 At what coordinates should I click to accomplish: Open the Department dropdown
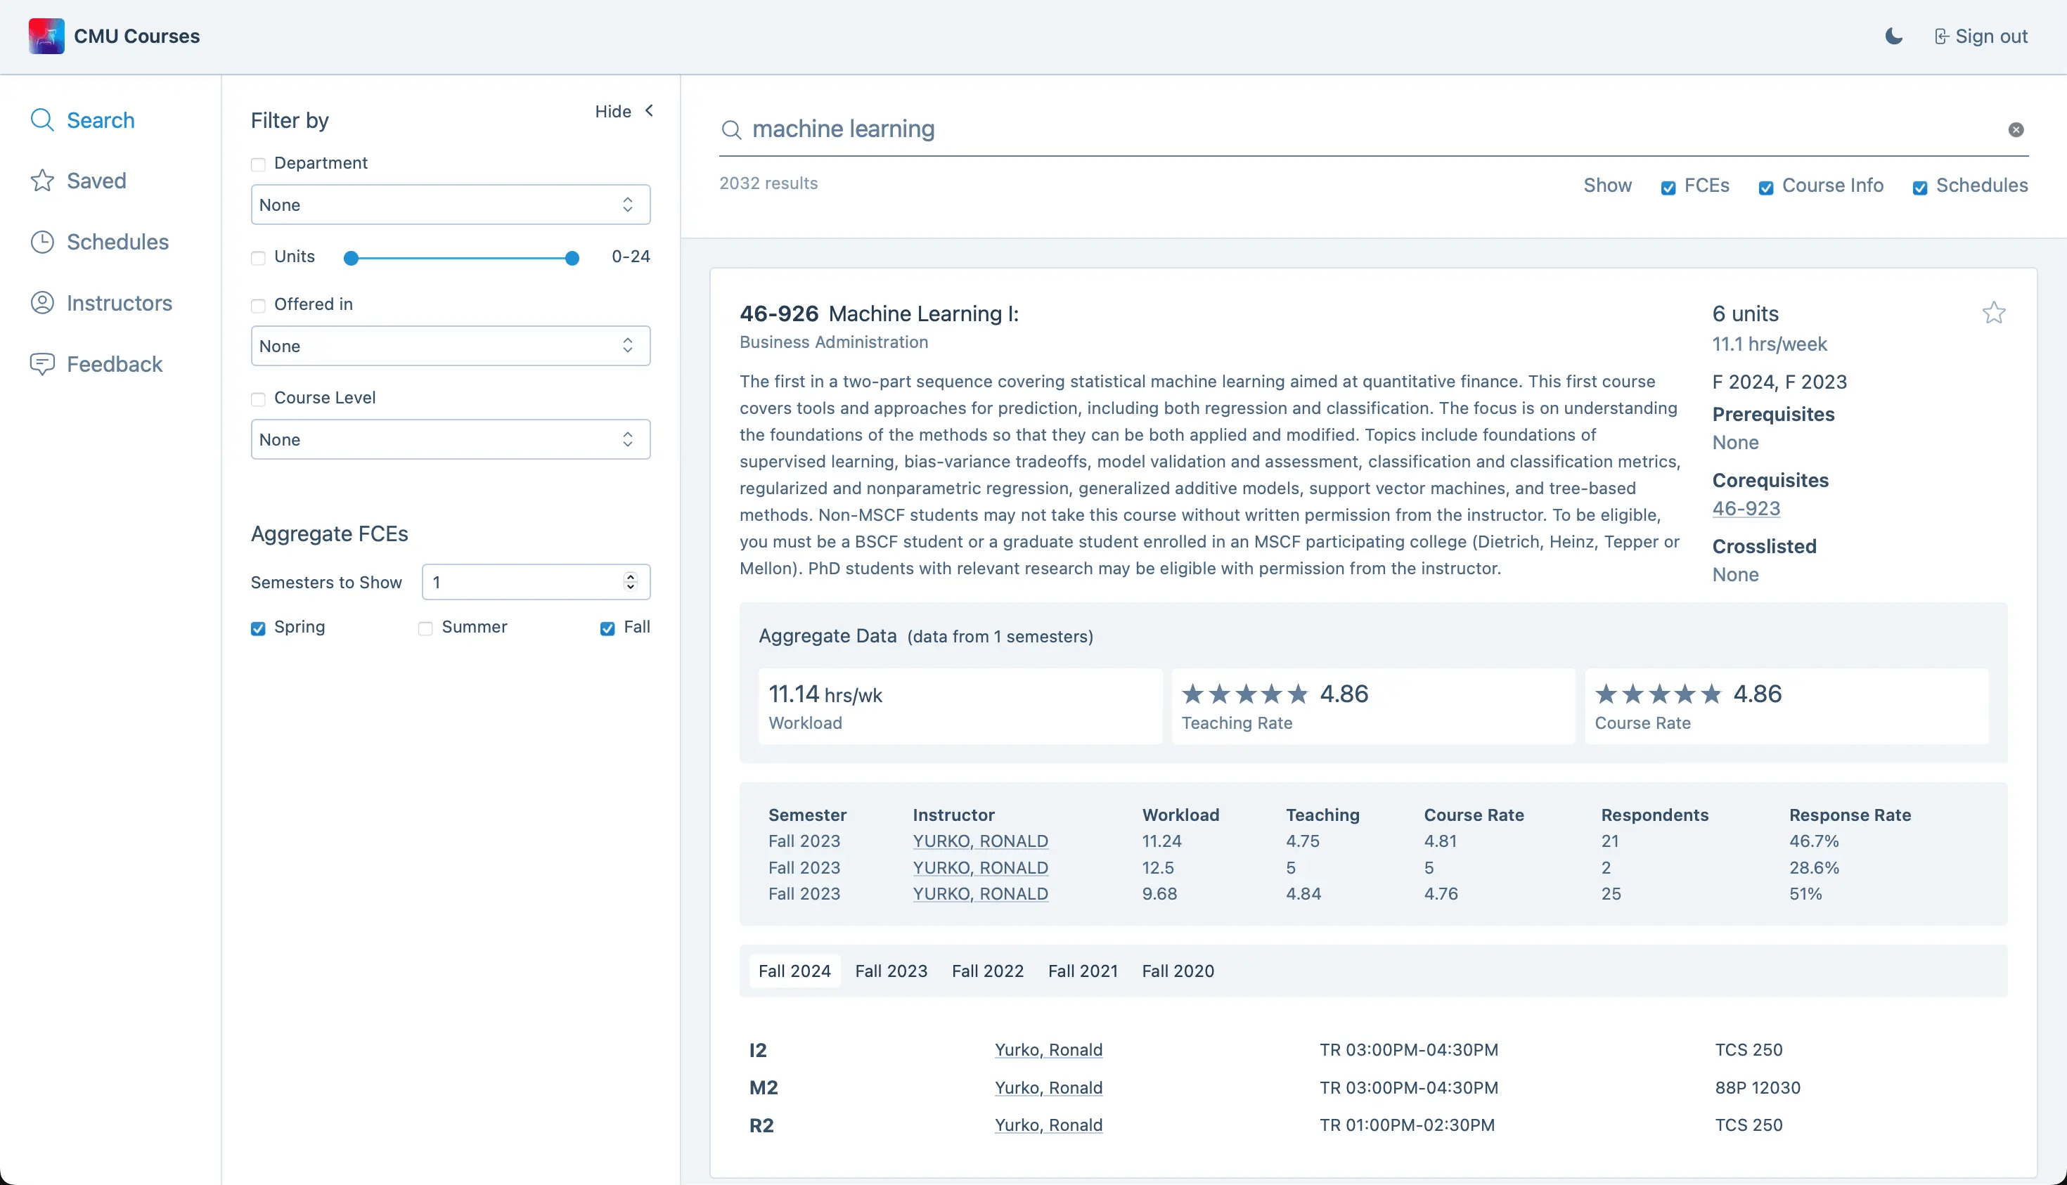point(450,205)
